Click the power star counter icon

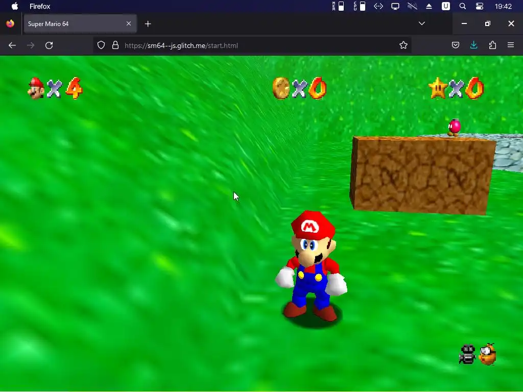(438, 88)
